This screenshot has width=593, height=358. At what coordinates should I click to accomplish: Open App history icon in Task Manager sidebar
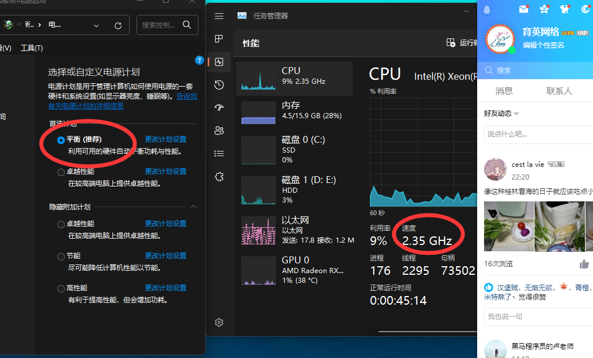pos(219,85)
